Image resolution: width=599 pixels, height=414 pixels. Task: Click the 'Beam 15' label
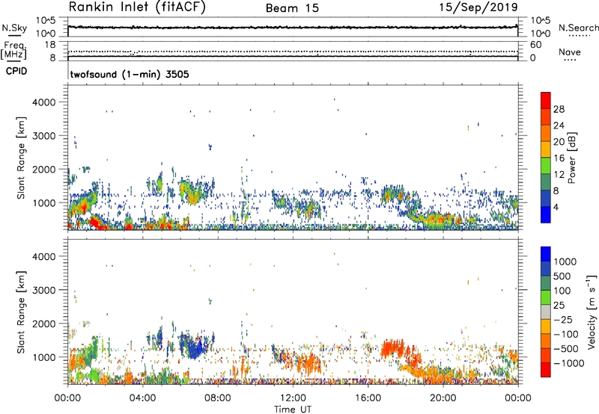coord(292,8)
